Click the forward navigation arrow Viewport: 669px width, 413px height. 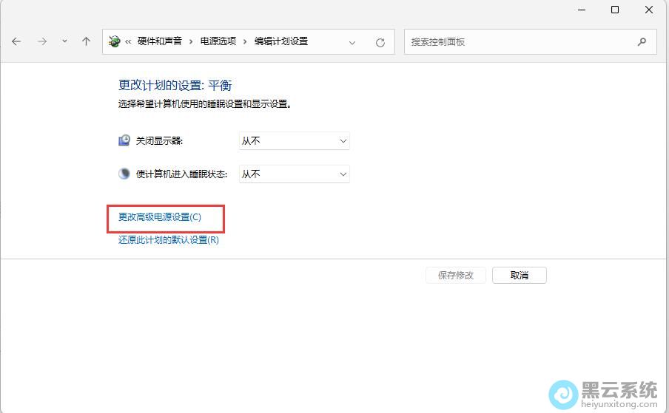point(42,42)
